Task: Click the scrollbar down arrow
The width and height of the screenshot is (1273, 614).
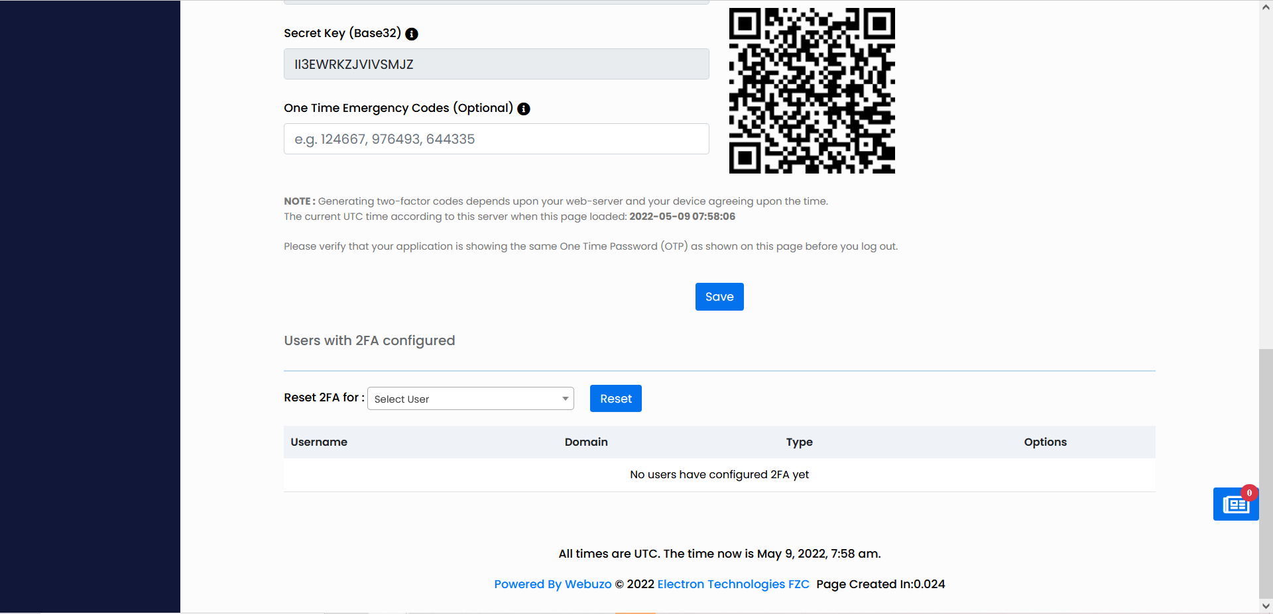Action: 1266,606
